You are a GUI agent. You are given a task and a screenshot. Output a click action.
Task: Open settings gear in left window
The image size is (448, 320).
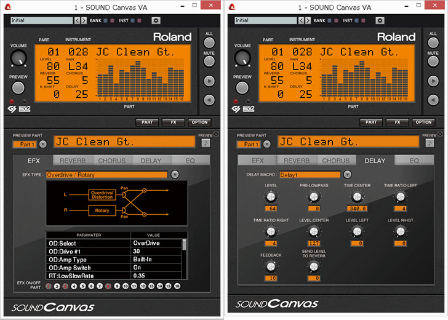pyautogui.click(x=156, y=20)
